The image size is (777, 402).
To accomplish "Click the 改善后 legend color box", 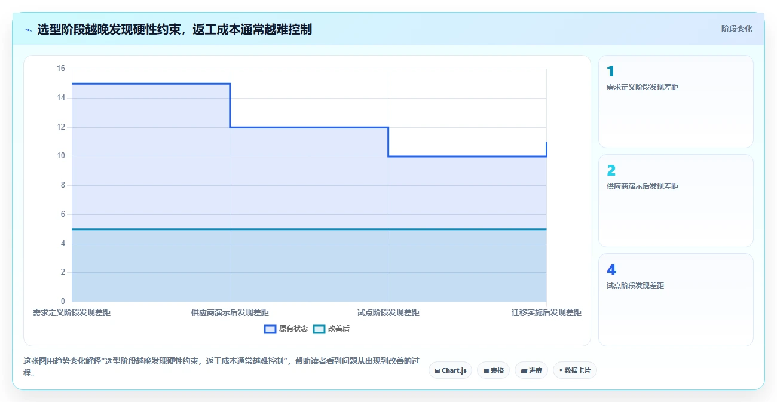I will [x=319, y=329].
